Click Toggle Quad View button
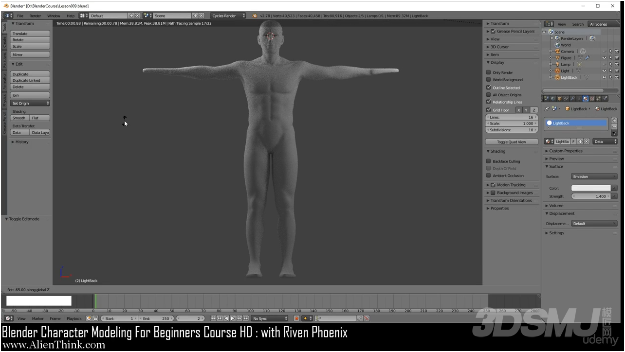Screen dimensions: 625x352 (x=511, y=142)
